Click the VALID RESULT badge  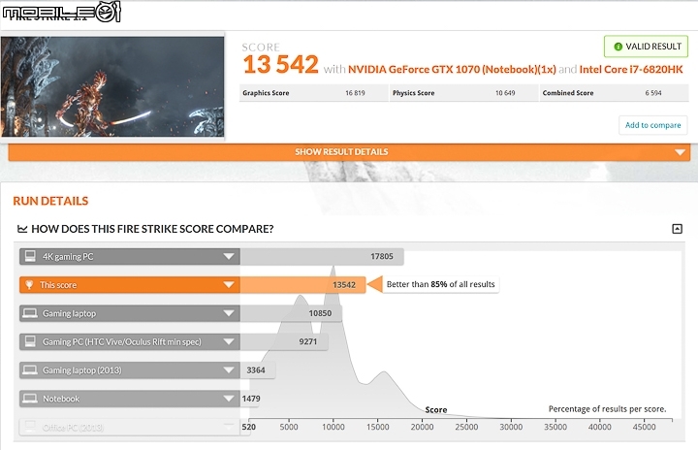click(646, 47)
